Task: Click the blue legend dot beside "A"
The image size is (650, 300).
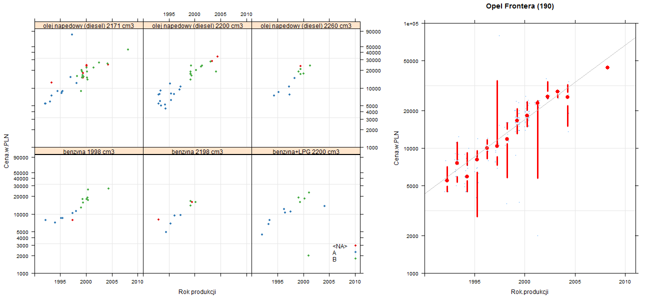Action: pos(355,252)
